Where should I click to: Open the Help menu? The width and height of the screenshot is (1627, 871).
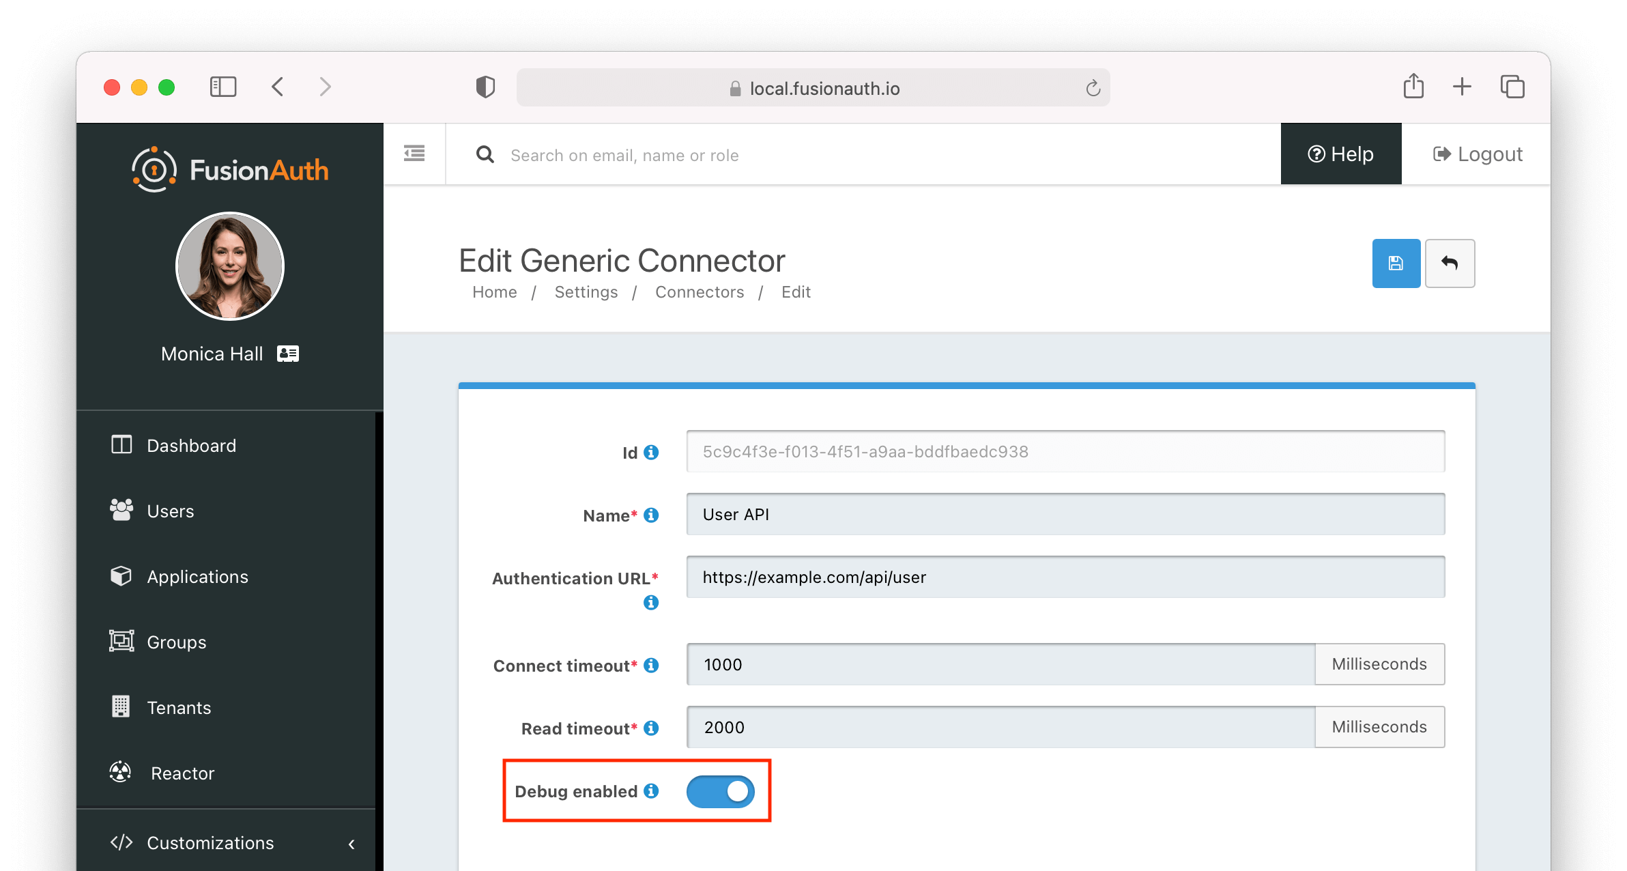[x=1340, y=154]
